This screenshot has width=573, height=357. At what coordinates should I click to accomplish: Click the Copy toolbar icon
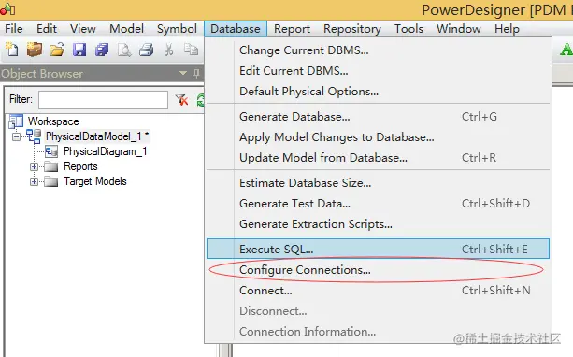point(191,49)
